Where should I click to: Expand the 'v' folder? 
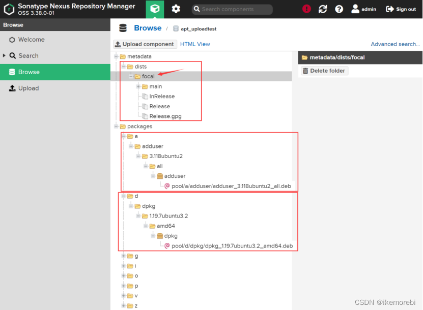pyautogui.click(x=124, y=296)
